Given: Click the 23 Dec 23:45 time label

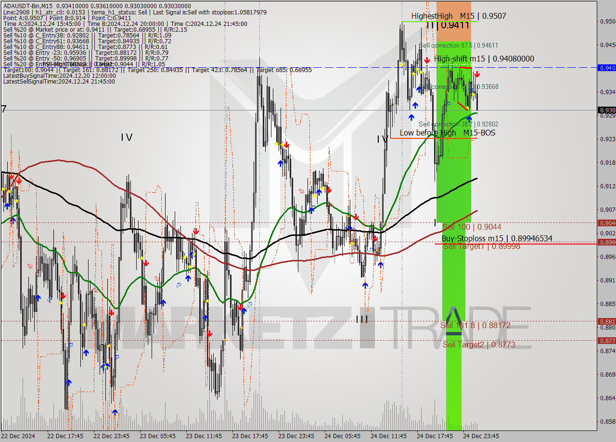Looking at the screenshot, I should click(296, 436).
